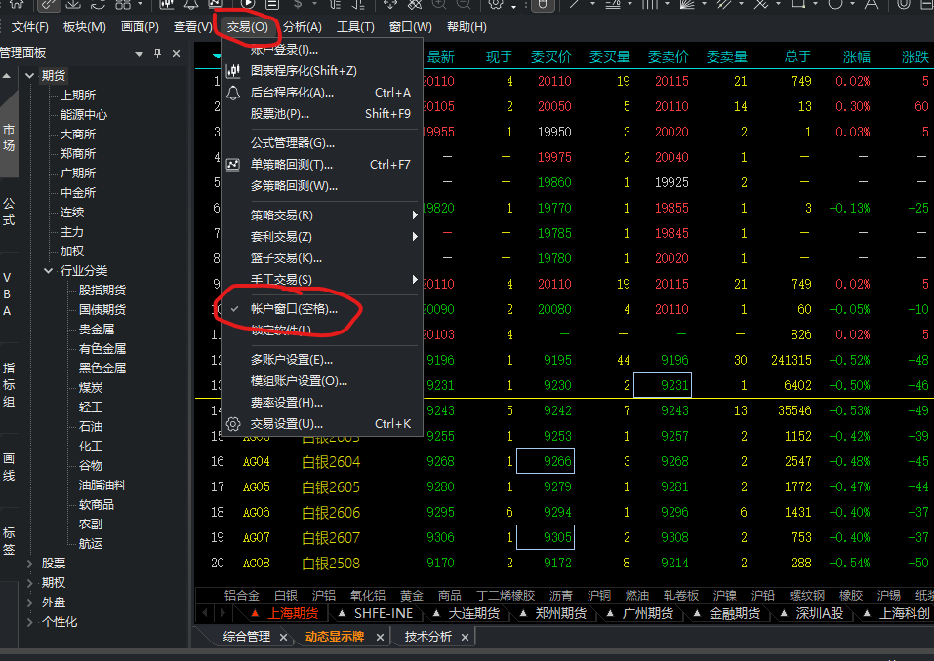Choose 股票池(P) from the 交易 menu
The height and width of the screenshot is (661, 934).
322,114
